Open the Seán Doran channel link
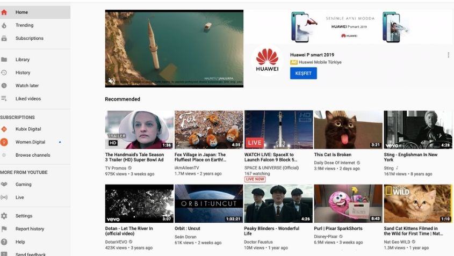The image size is (454, 256). click(185, 237)
